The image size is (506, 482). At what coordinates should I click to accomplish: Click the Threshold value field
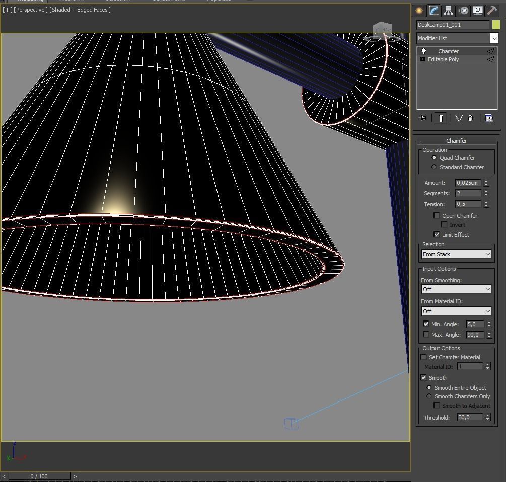470,417
